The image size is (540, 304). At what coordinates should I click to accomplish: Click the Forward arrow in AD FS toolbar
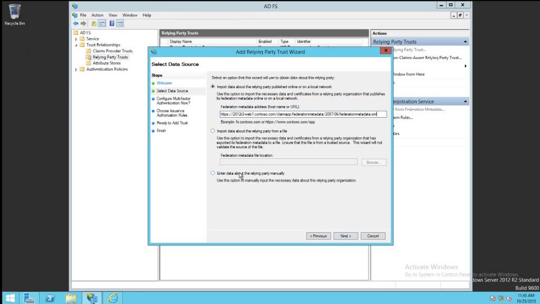tap(83, 23)
